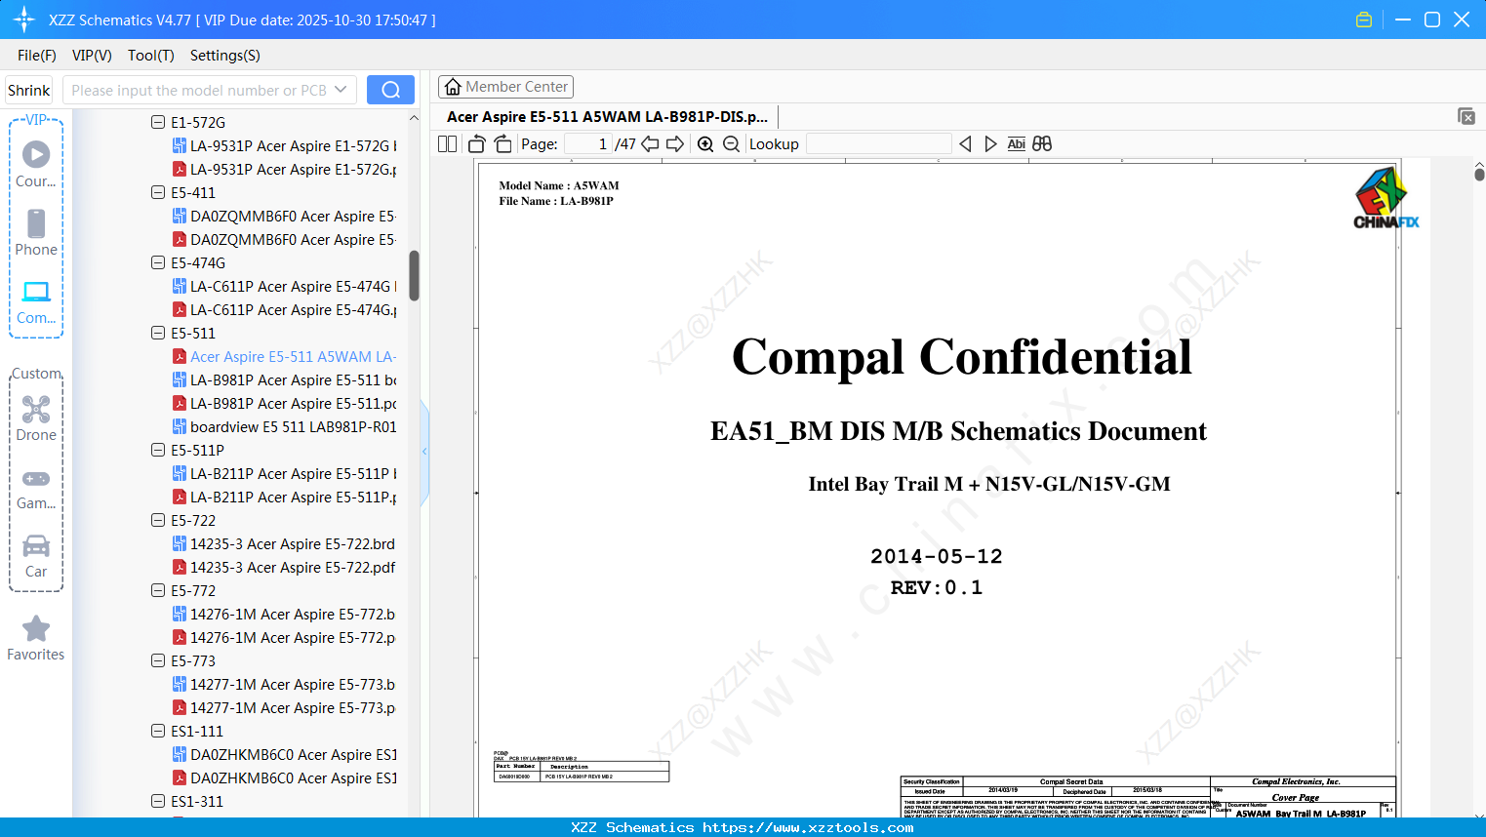1486x837 pixels.
Task: Open DA0ZHKMB6C0 Acer Aspire ES1 PDF file
Action: tap(284, 777)
